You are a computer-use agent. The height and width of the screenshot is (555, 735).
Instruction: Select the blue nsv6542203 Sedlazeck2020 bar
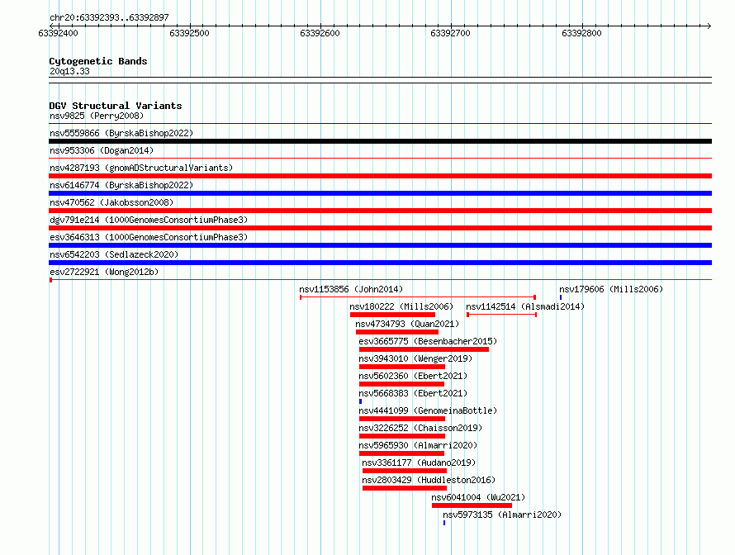coord(380,263)
